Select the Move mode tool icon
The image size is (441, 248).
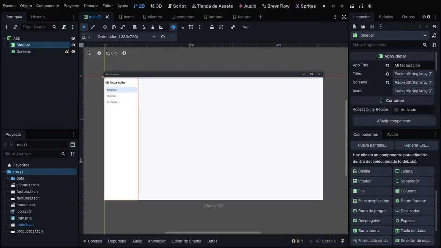(105, 27)
